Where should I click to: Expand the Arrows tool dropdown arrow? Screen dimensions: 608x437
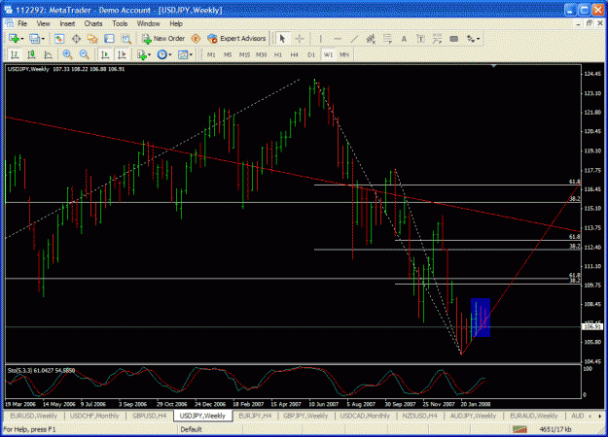click(478, 39)
